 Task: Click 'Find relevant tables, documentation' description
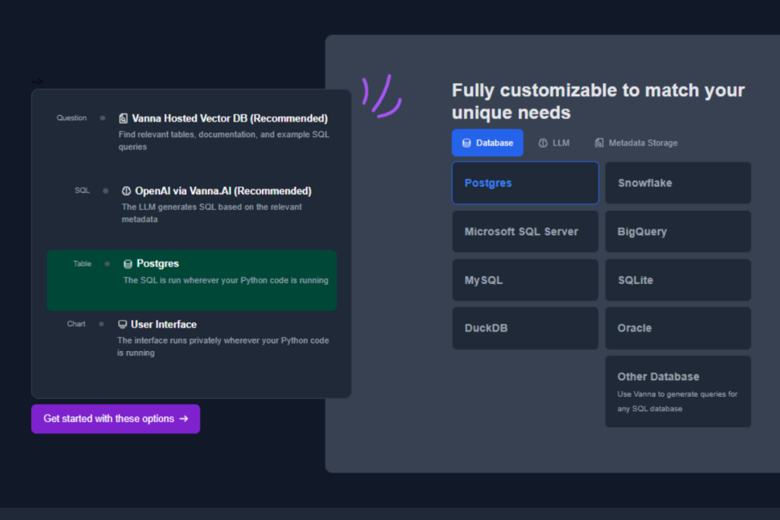click(x=224, y=141)
